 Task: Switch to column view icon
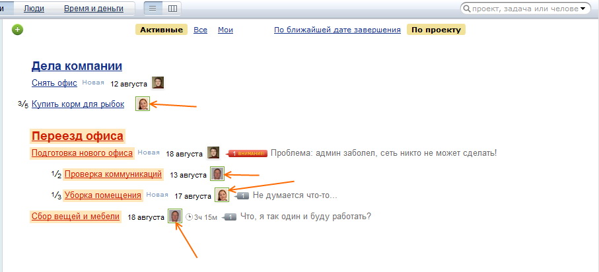point(172,9)
